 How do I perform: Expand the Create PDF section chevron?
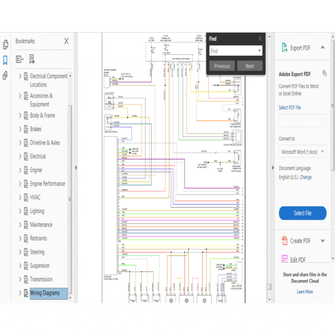(323, 241)
